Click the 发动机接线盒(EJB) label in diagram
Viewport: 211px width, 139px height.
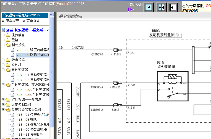tap(164, 35)
